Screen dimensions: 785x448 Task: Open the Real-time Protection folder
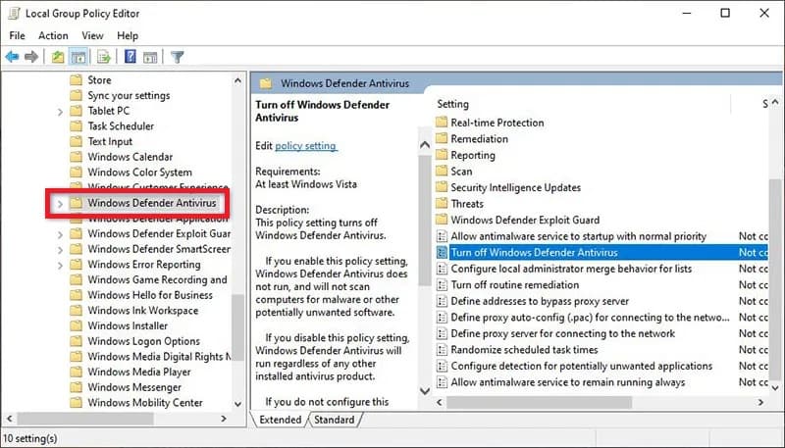pos(497,123)
